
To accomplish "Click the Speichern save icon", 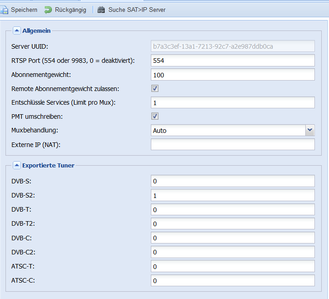I will pyautogui.click(x=4, y=10).
